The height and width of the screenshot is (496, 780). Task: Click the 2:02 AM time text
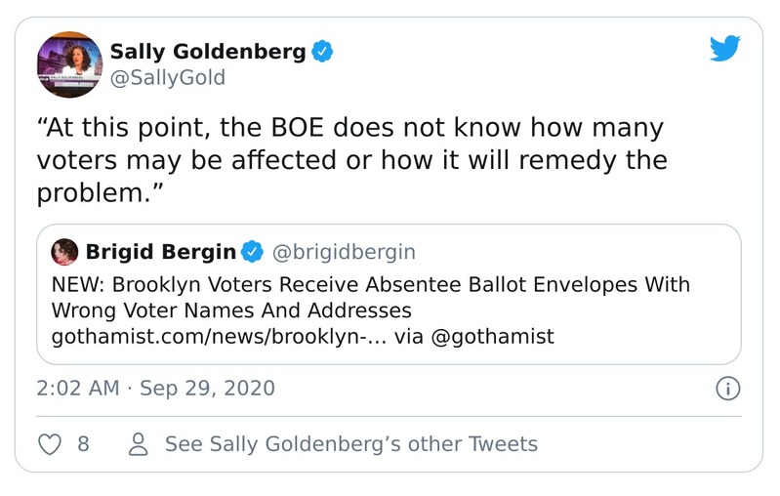(x=78, y=388)
